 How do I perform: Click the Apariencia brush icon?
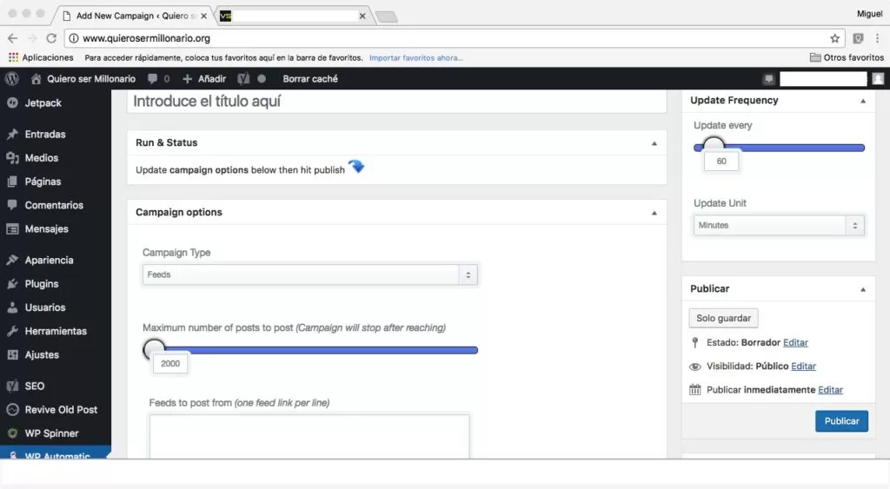pos(12,260)
